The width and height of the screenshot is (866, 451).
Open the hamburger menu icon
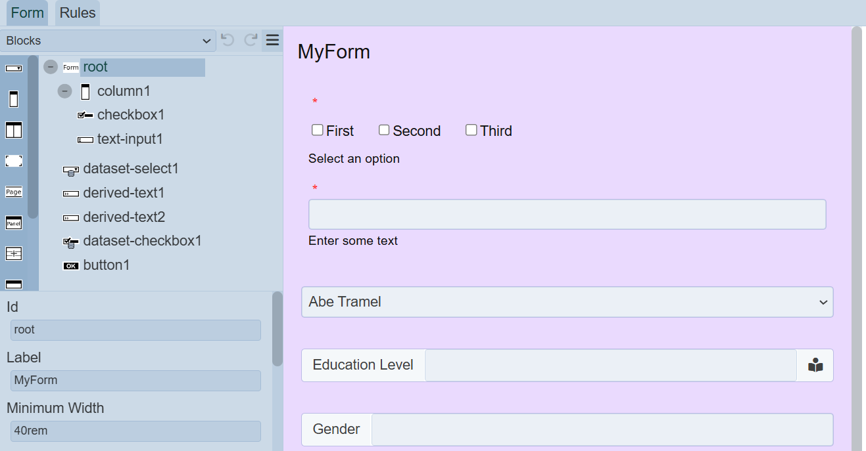pyautogui.click(x=272, y=40)
